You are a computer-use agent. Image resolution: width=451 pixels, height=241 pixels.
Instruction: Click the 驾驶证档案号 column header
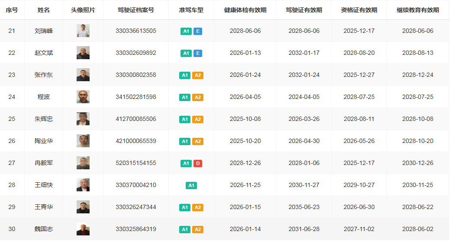coord(136,10)
